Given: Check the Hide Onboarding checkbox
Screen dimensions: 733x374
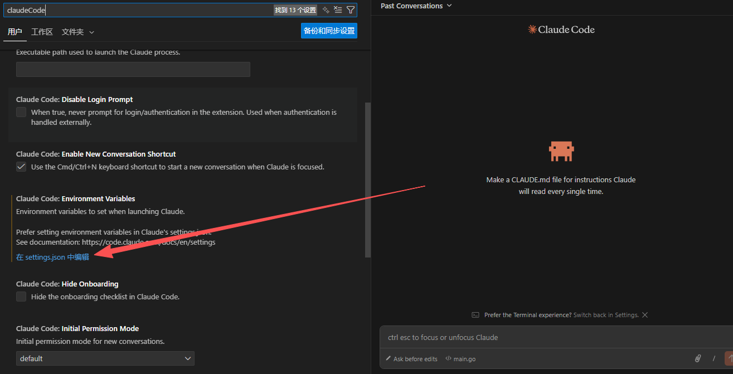Looking at the screenshot, I should click(x=21, y=297).
